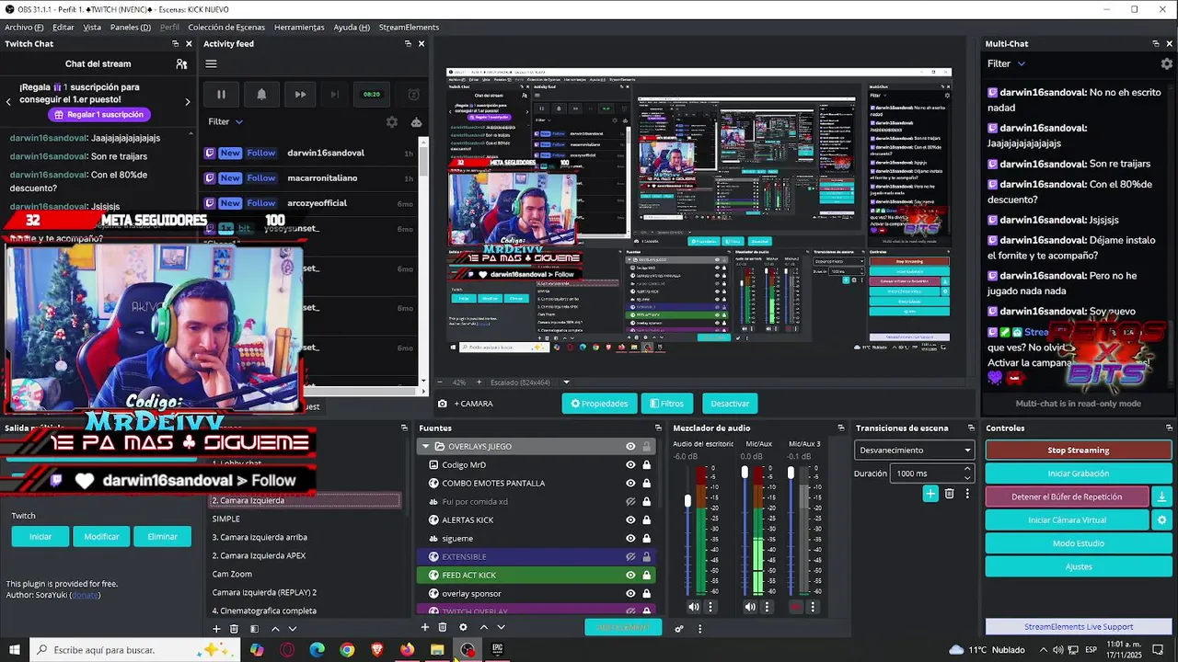Open StreamElements Live Support

[1078, 627]
